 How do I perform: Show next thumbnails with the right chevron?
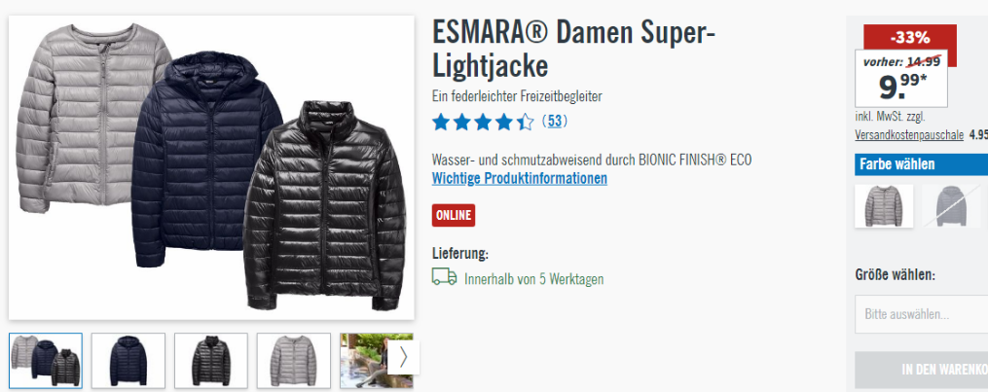[x=403, y=357]
